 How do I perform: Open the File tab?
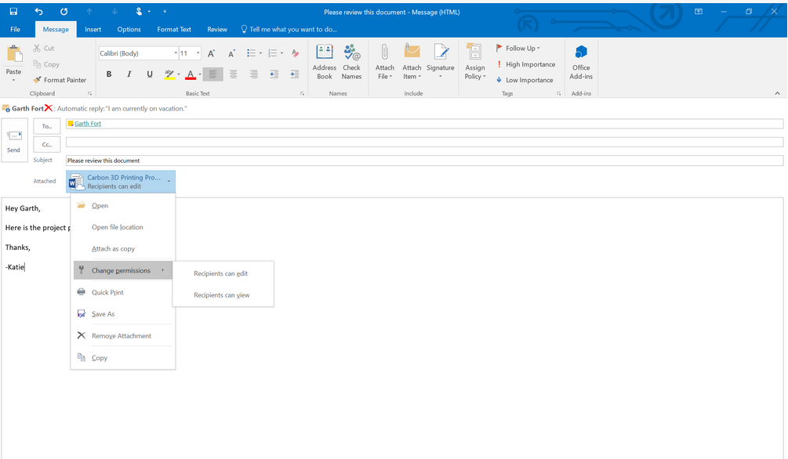tap(16, 29)
